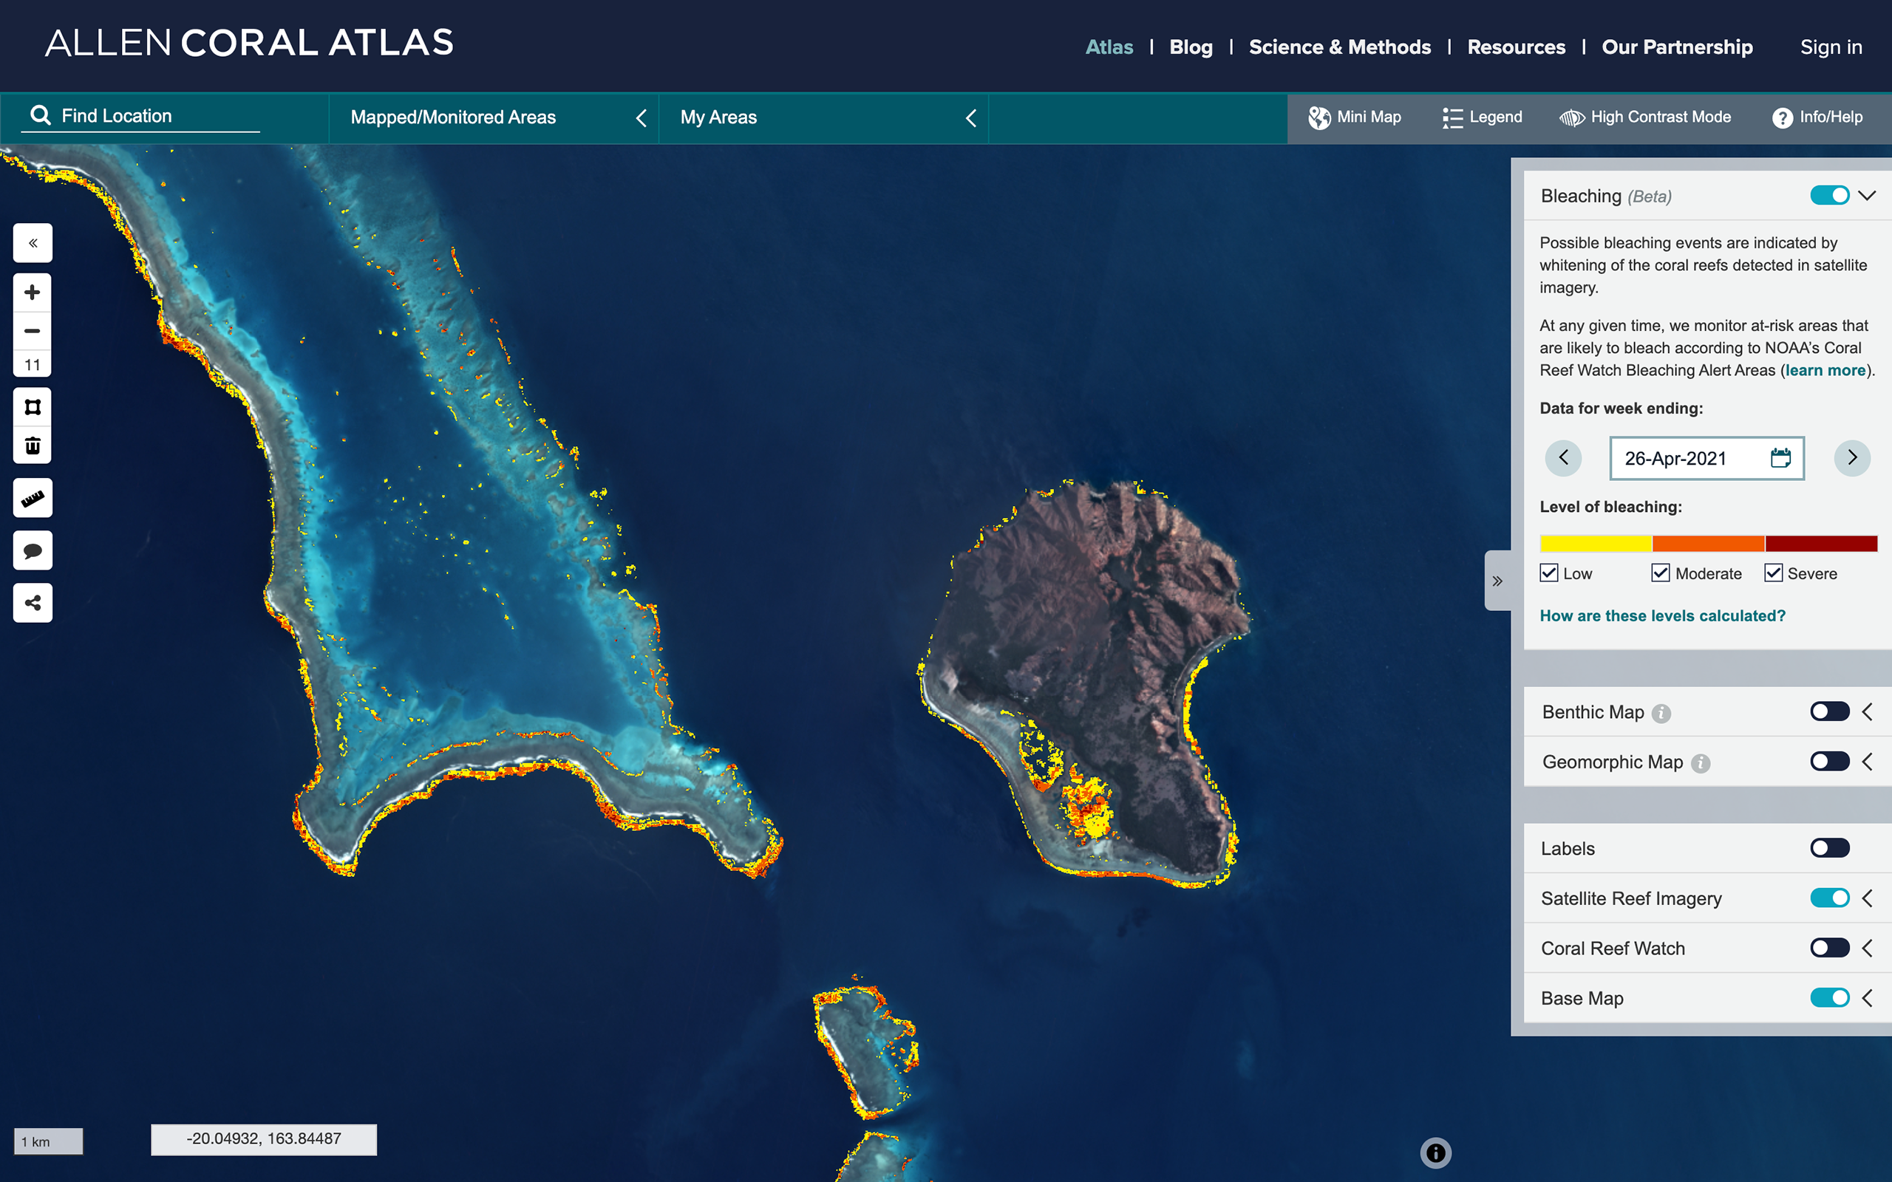
Task: Open the Science & Methods menu
Action: point(1339,47)
